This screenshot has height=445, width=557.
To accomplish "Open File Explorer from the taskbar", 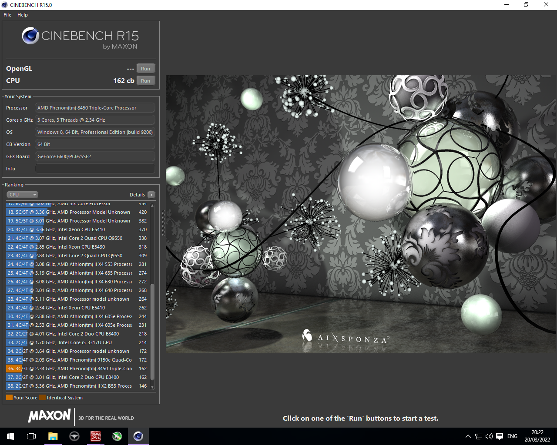I will (x=53, y=436).
